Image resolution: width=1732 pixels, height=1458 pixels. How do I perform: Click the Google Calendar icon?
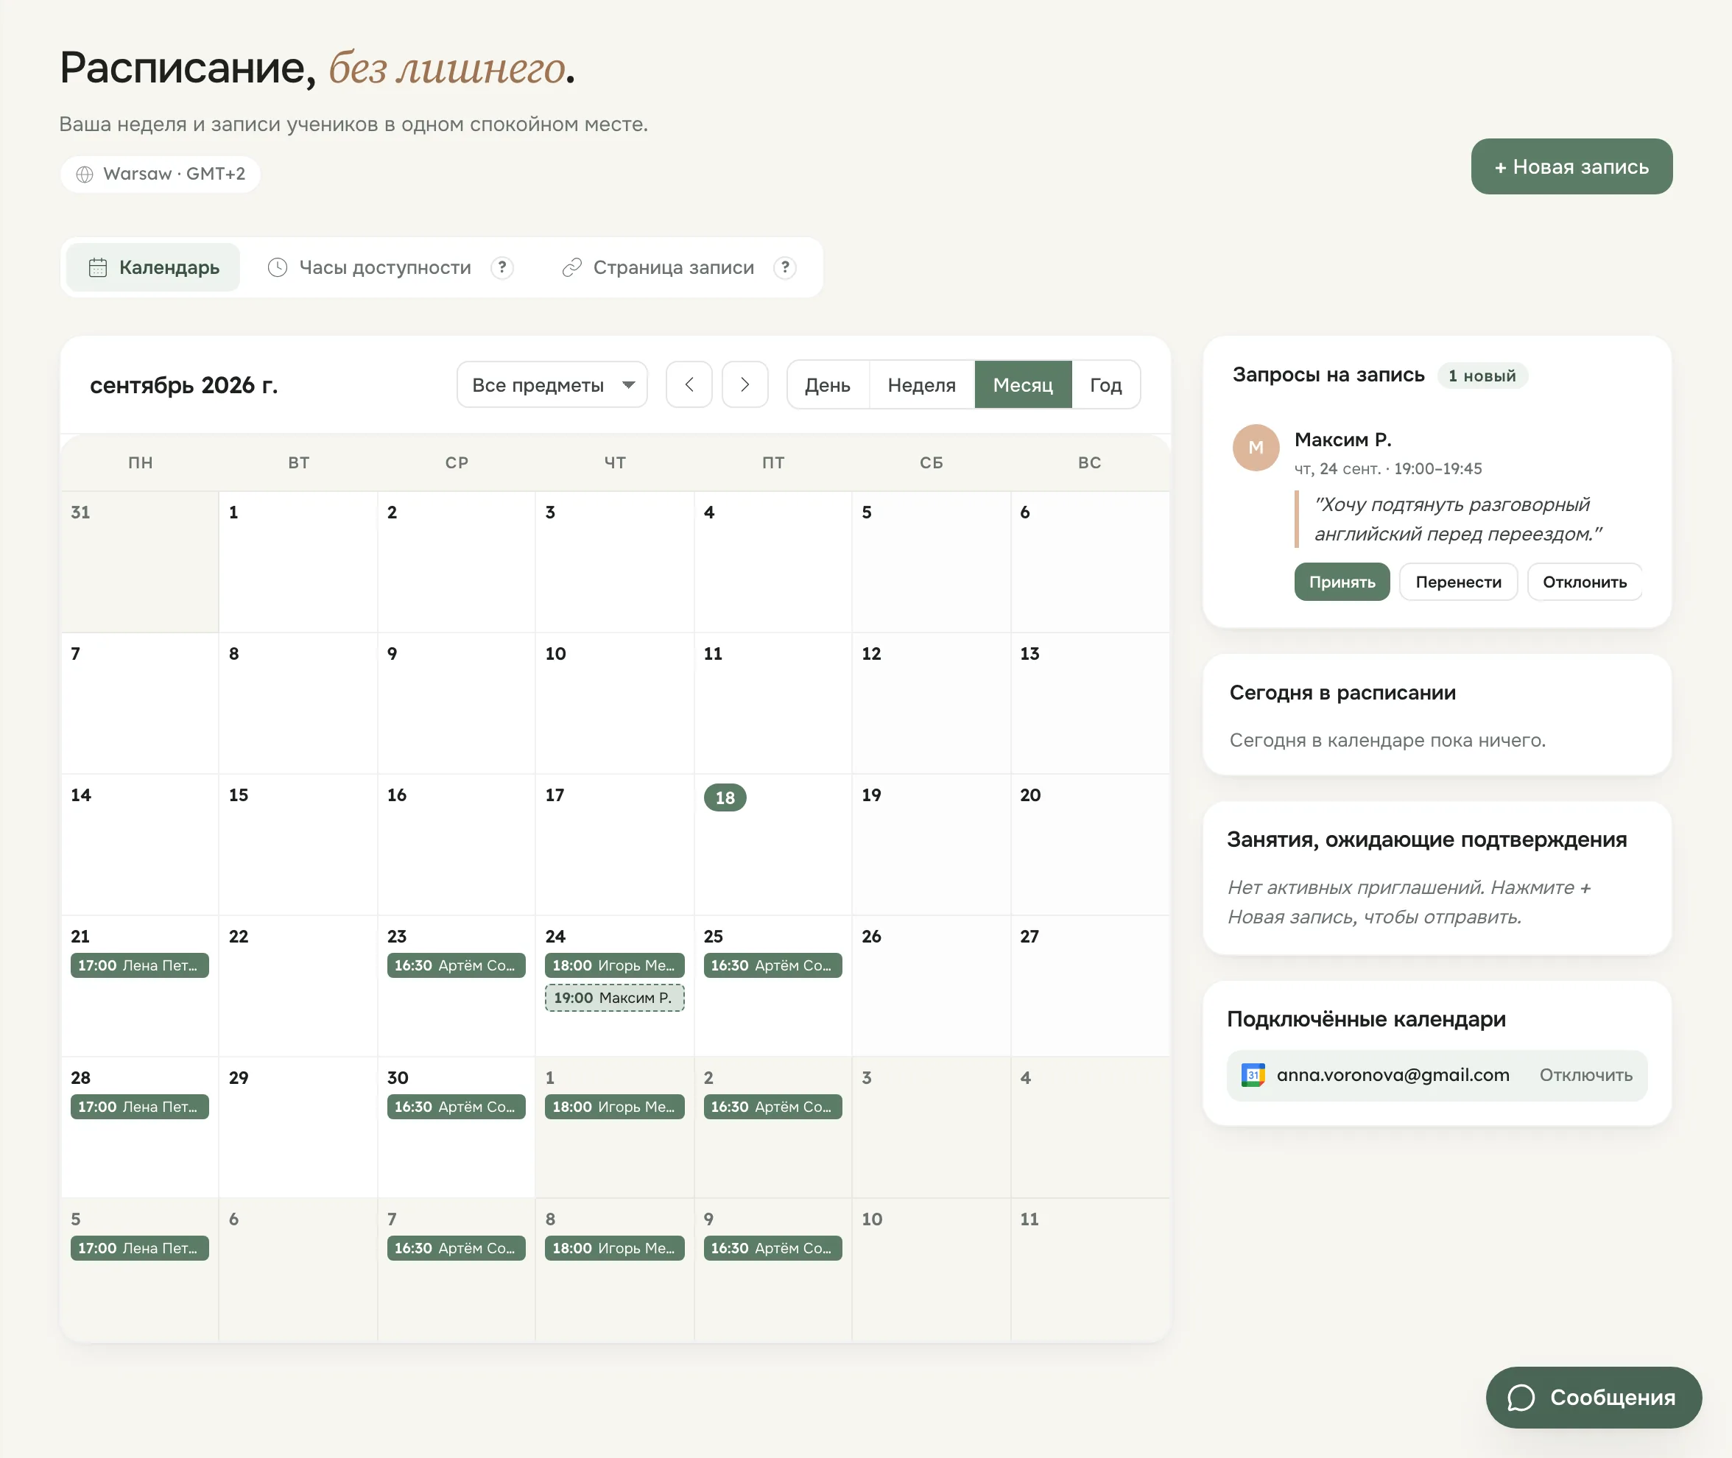(x=1253, y=1074)
